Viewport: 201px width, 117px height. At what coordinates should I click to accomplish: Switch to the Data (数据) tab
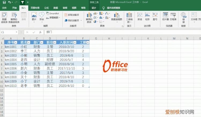(56, 8)
